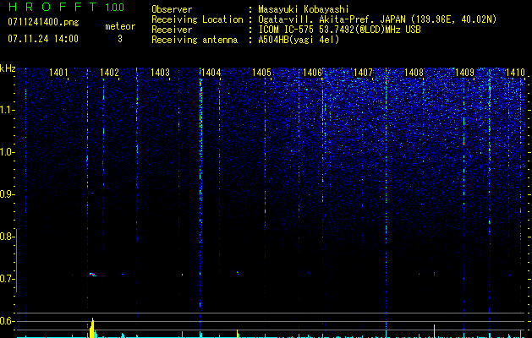
Task: Select the A504HB(yagi 4el) antenna text
Action: (299, 40)
